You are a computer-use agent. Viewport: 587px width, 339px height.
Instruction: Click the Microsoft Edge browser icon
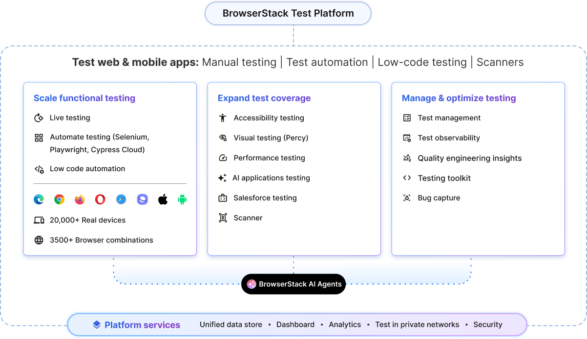click(39, 199)
